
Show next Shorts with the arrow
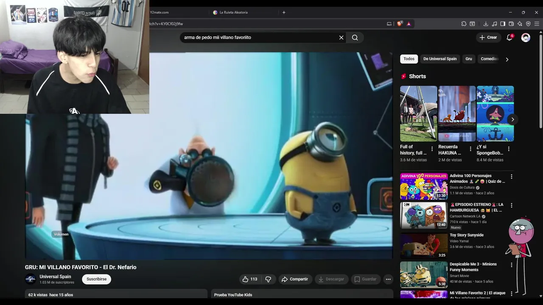pyautogui.click(x=512, y=119)
